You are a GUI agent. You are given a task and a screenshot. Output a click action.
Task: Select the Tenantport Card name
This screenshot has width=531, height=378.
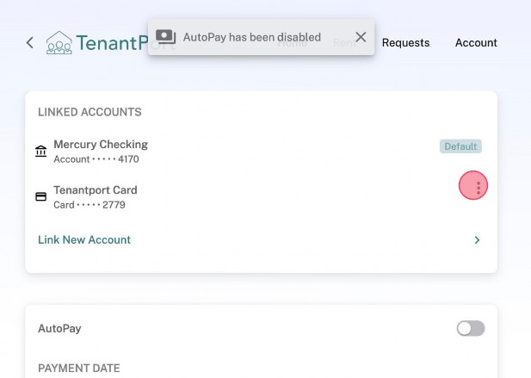pyautogui.click(x=96, y=189)
